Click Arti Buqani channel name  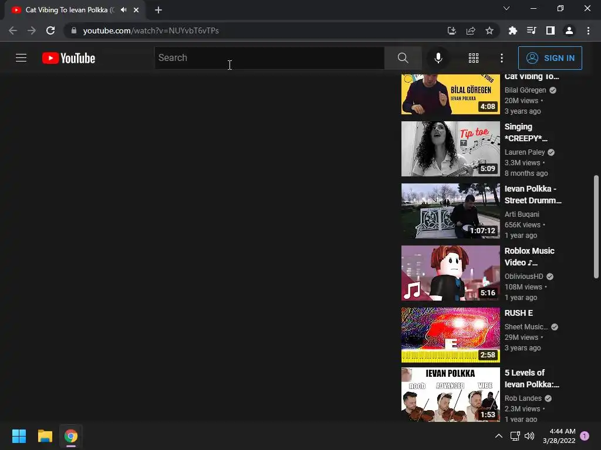click(522, 214)
